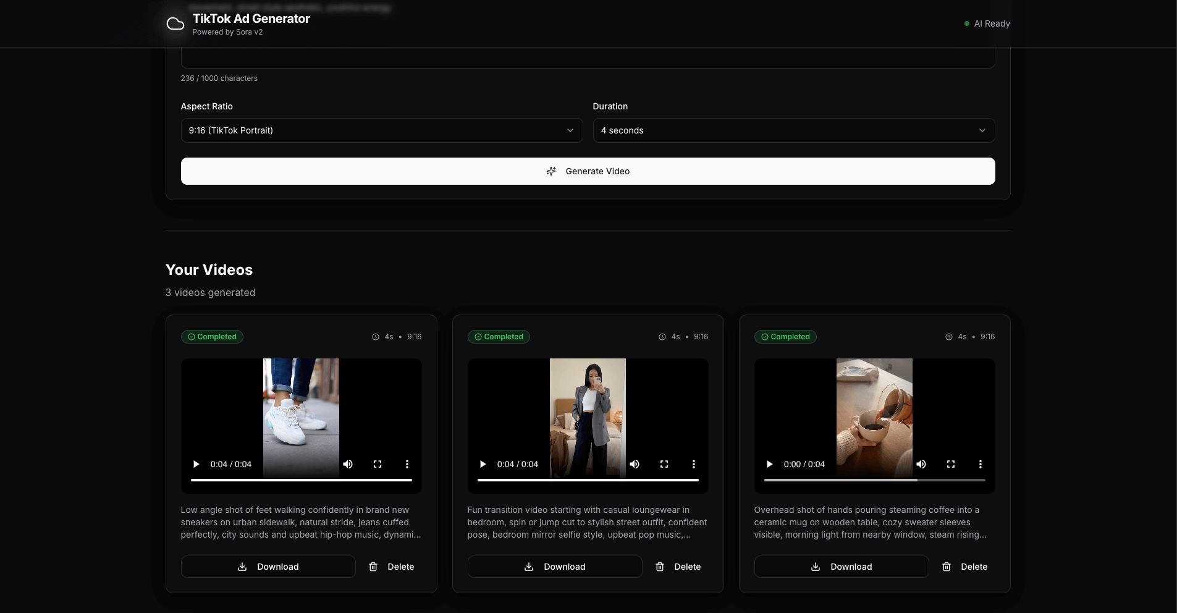Click the TikTok Ad Generator cloud logo
This screenshot has width=1177, height=613.
[x=175, y=24]
